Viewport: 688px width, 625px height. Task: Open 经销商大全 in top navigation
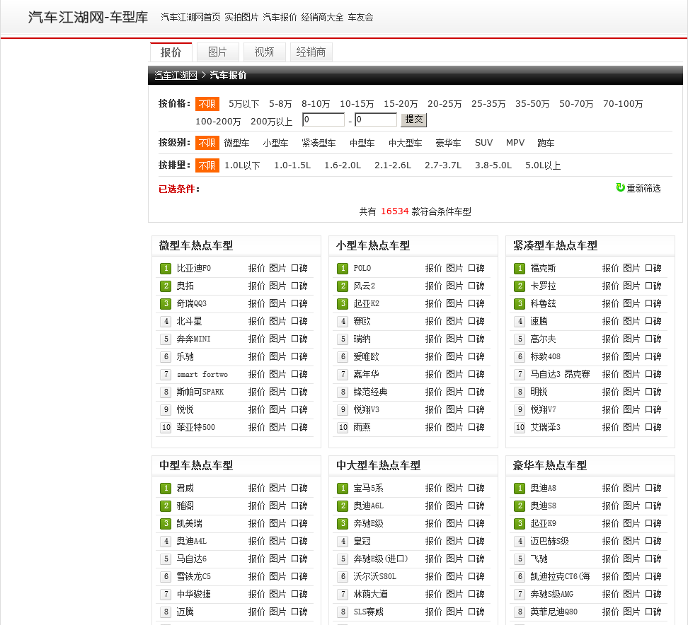(322, 17)
